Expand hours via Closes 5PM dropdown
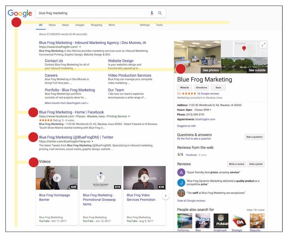 coord(203,110)
